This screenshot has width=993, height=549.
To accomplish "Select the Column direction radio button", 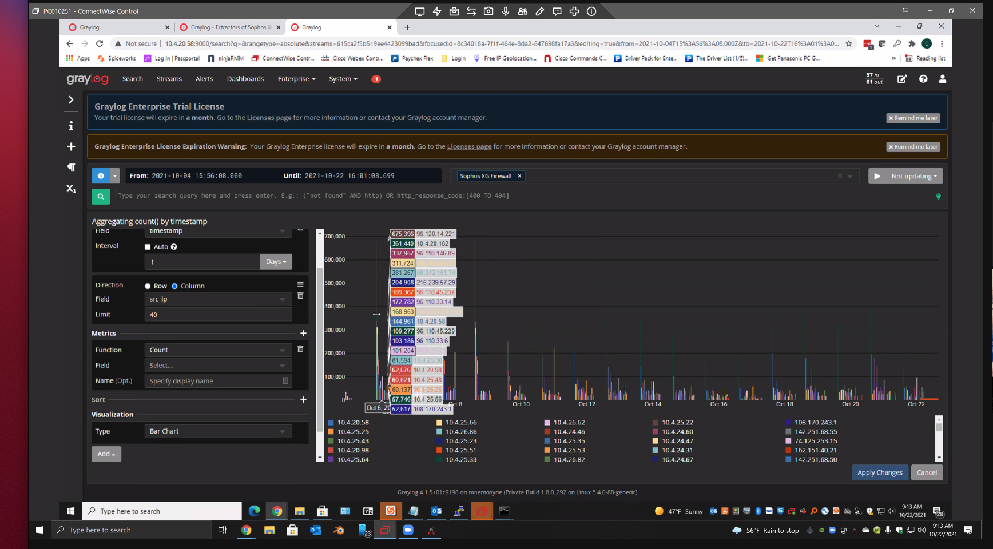I will coord(174,286).
